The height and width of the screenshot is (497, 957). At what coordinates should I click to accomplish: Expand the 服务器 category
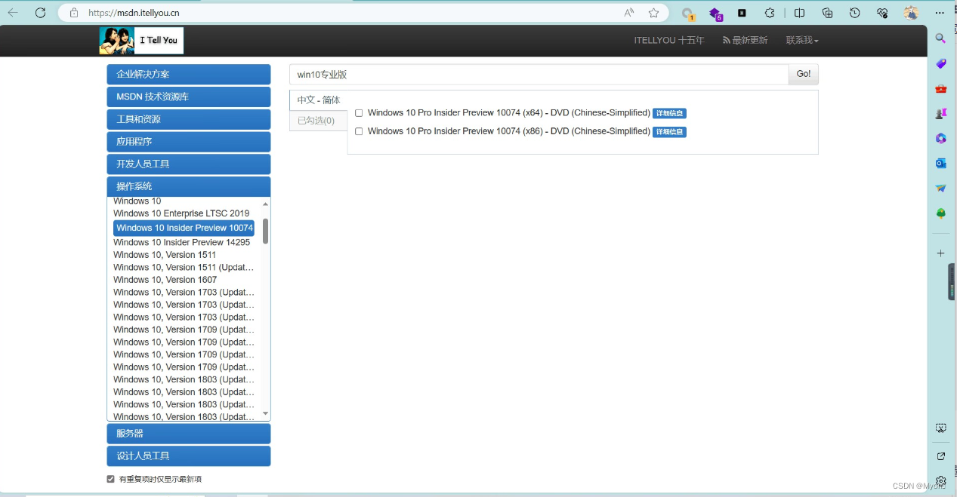(x=189, y=434)
